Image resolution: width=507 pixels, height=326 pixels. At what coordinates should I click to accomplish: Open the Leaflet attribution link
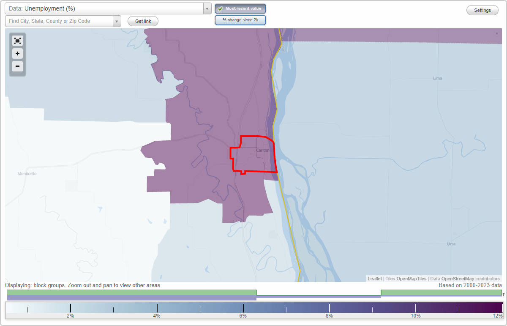[375, 279]
